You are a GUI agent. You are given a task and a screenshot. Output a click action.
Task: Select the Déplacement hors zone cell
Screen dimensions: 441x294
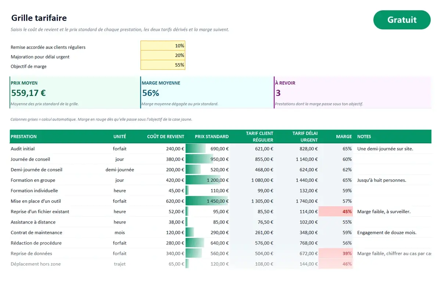coord(36,264)
